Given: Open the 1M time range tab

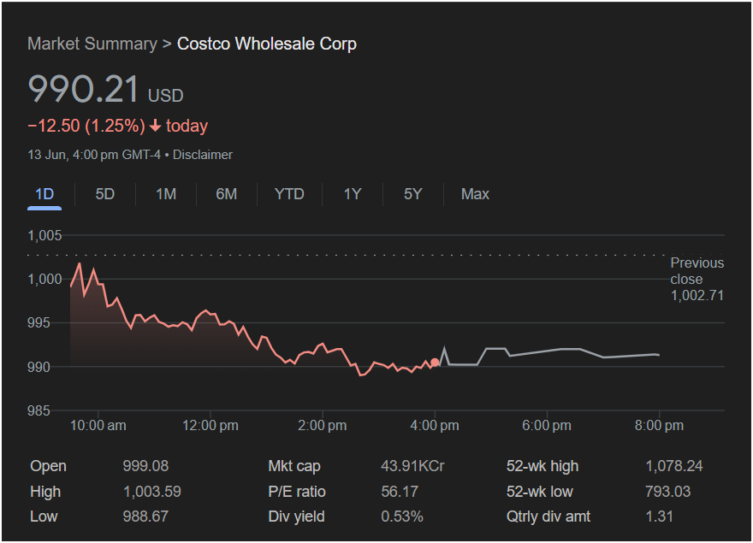Looking at the screenshot, I should click(166, 194).
